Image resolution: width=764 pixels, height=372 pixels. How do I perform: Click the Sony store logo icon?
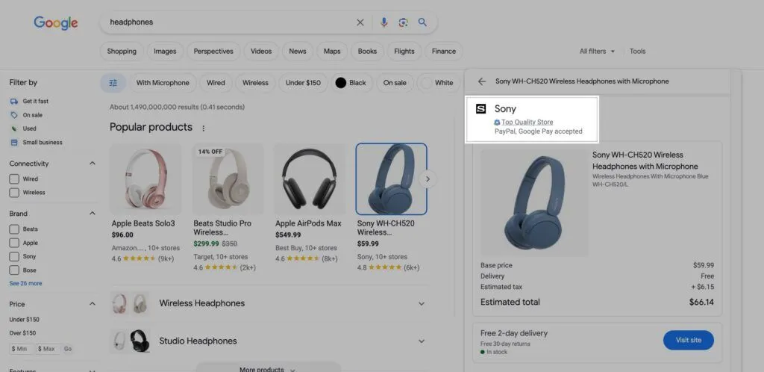tap(481, 109)
